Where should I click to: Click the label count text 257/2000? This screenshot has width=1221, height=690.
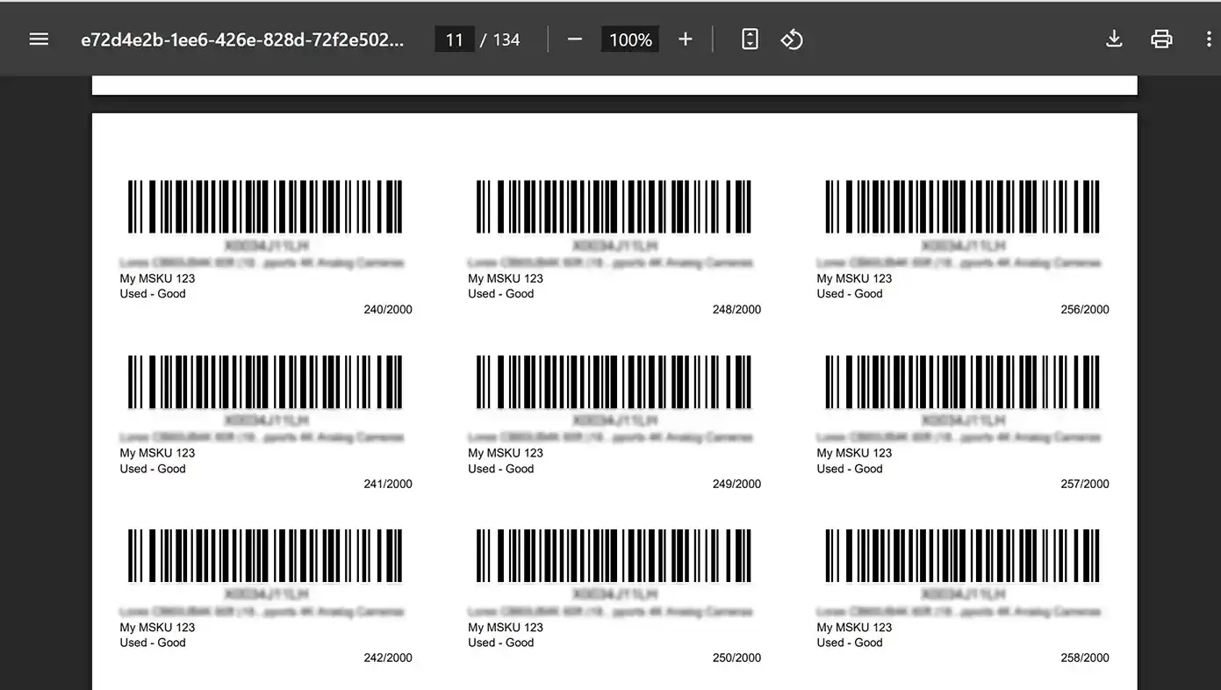(1085, 484)
